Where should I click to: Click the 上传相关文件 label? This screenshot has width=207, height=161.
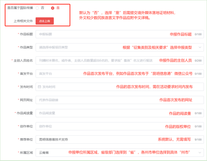[x=23, y=21]
